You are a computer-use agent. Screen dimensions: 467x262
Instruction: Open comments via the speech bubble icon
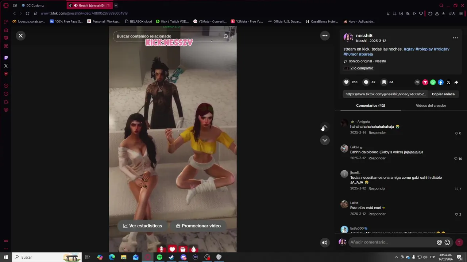pos(366,82)
